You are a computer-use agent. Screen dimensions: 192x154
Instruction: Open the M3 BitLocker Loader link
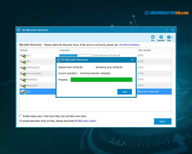pos(85,121)
